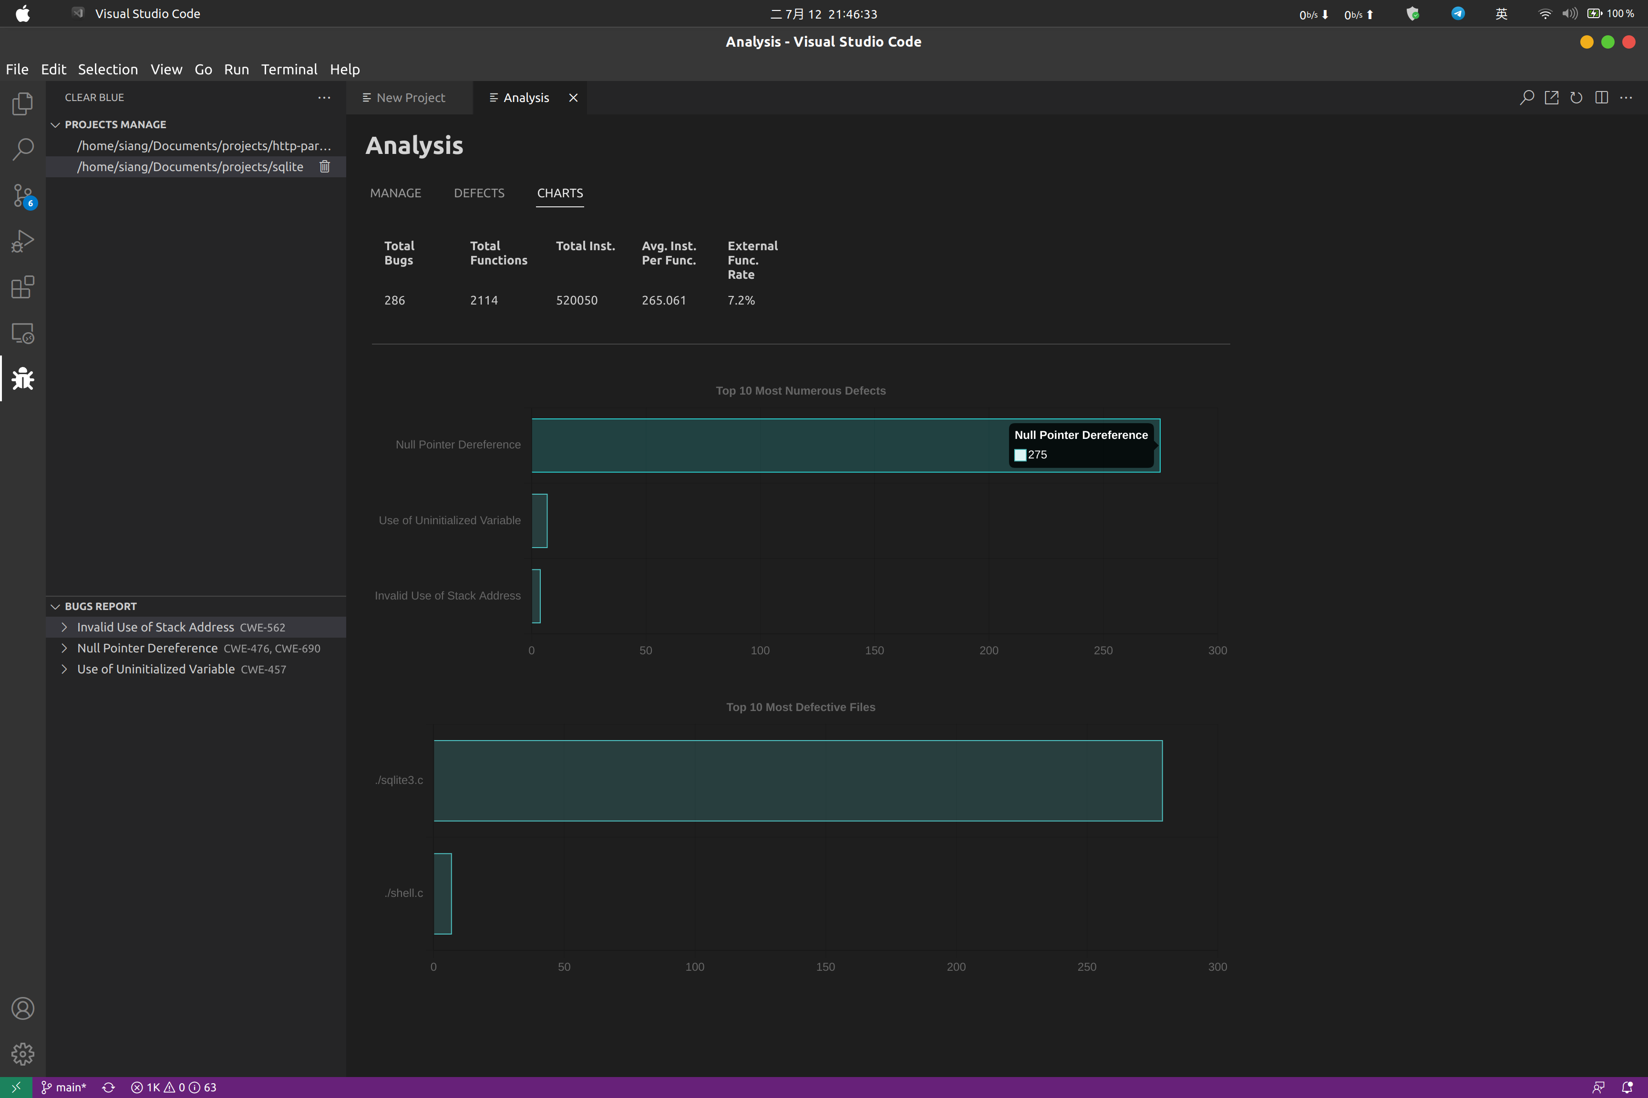Click the tooltip color swatch beside 275
The width and height of the screenshot is (1648, 1098).
tap(1020, 455)
